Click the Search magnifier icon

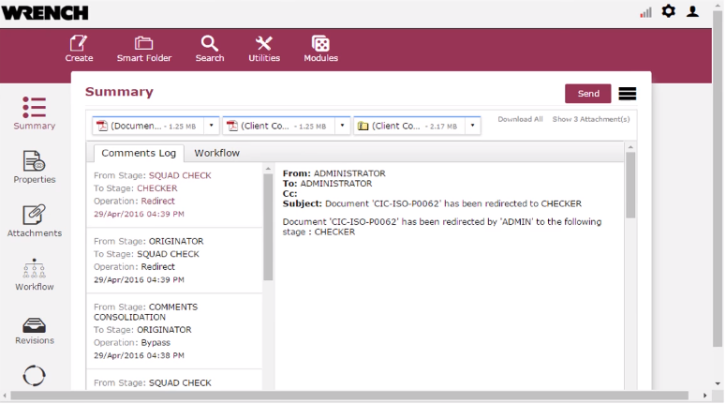click(210, 44)
